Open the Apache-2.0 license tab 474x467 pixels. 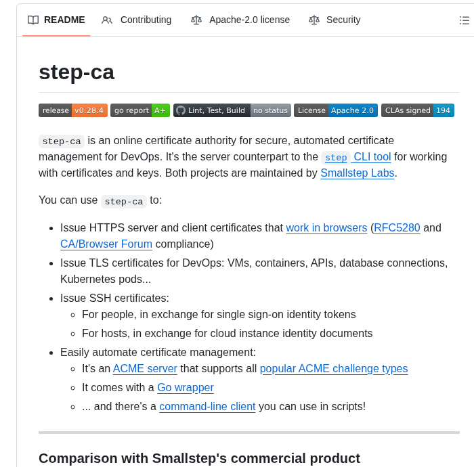tap(249, 20)
